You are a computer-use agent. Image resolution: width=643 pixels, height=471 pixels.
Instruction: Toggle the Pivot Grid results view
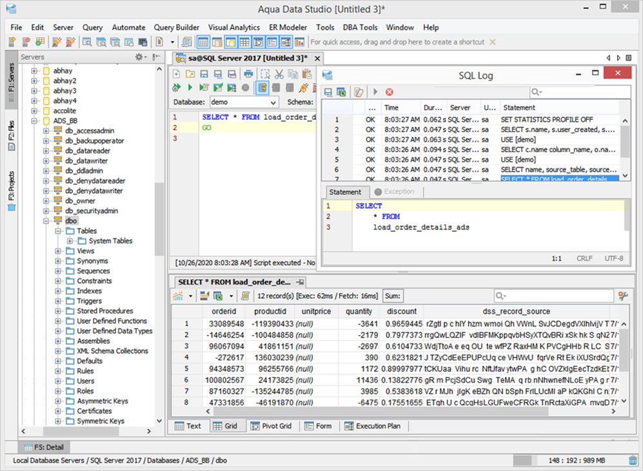[x=272, y=426]
